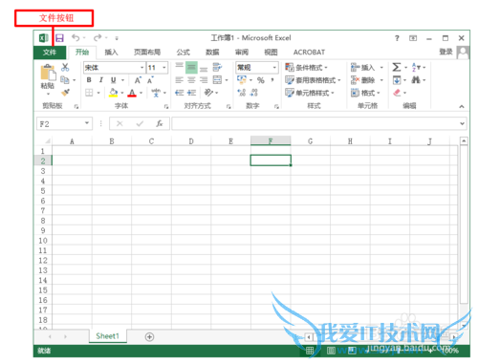The width and height of the screenshot is (478, 364).
Task: Click the AutoSum sigma icon
Action: pos(397,67)
